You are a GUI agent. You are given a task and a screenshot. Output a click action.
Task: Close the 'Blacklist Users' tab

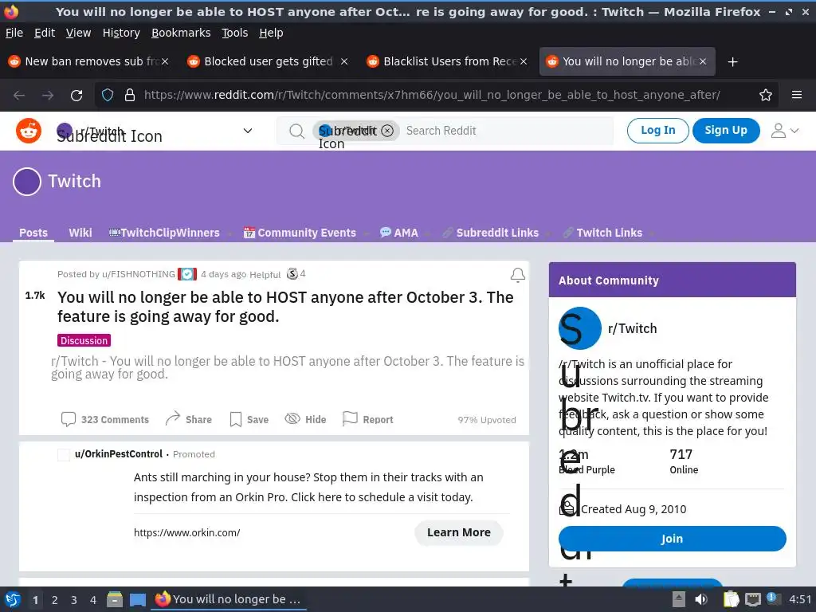(524, 61)
